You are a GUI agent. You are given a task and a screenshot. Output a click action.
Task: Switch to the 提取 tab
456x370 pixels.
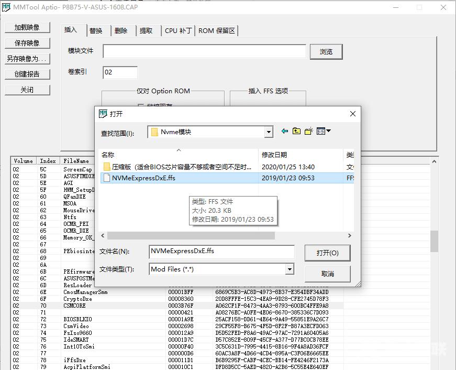(146, 30)
